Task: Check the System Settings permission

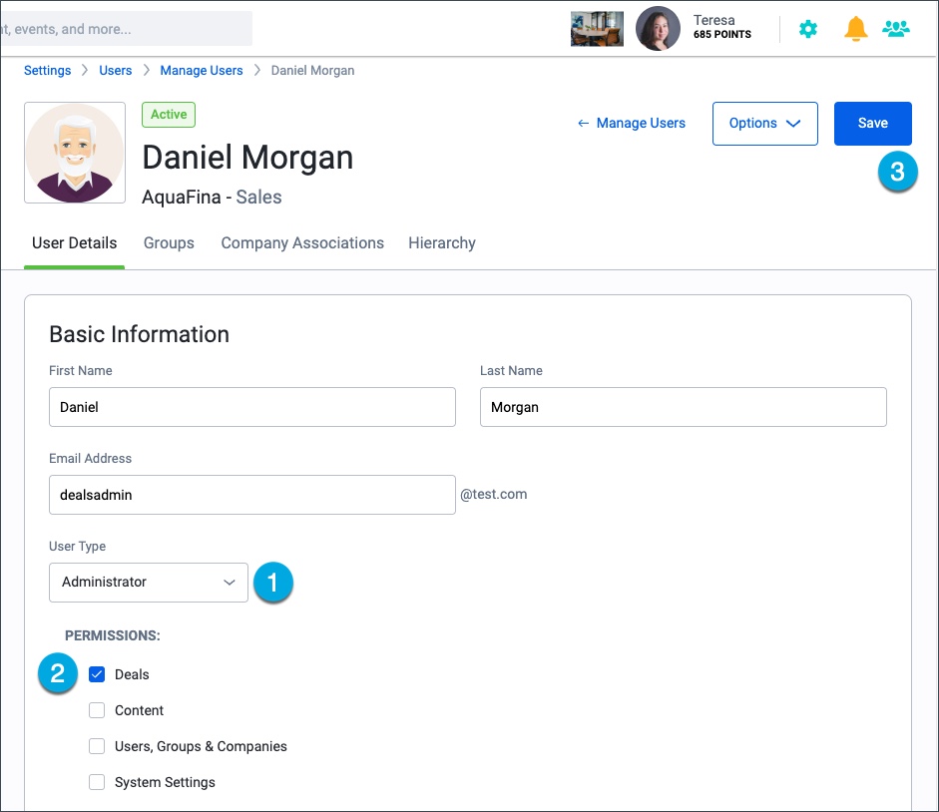Action: (97, 782)
